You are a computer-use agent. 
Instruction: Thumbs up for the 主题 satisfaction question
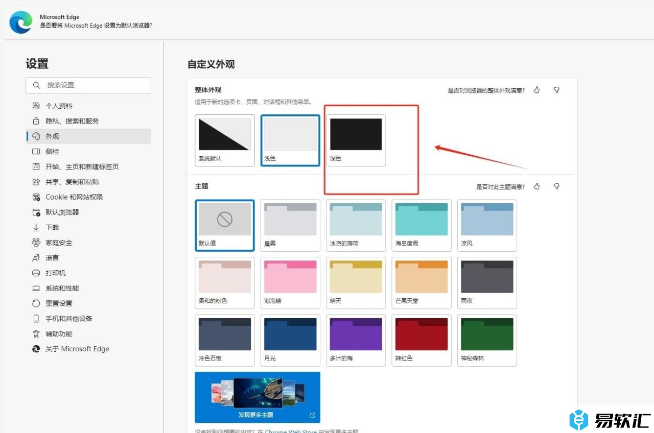click(x=536, y=186)
